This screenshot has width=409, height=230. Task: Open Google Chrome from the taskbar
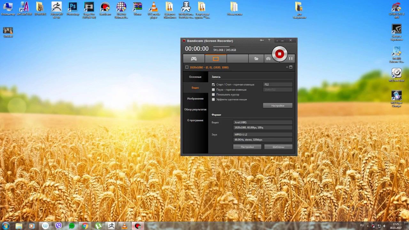pos(85,226)
